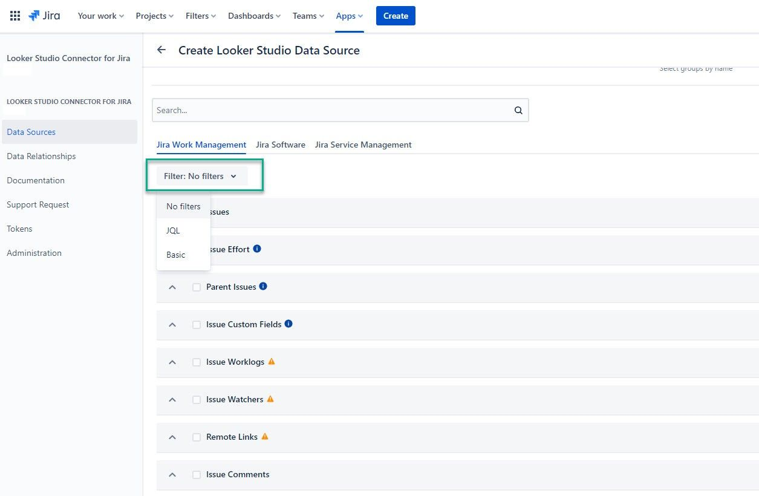Click the warning icon beside Remote Links
The width and height of the screenshot is (759, 496).
[265, 436]
